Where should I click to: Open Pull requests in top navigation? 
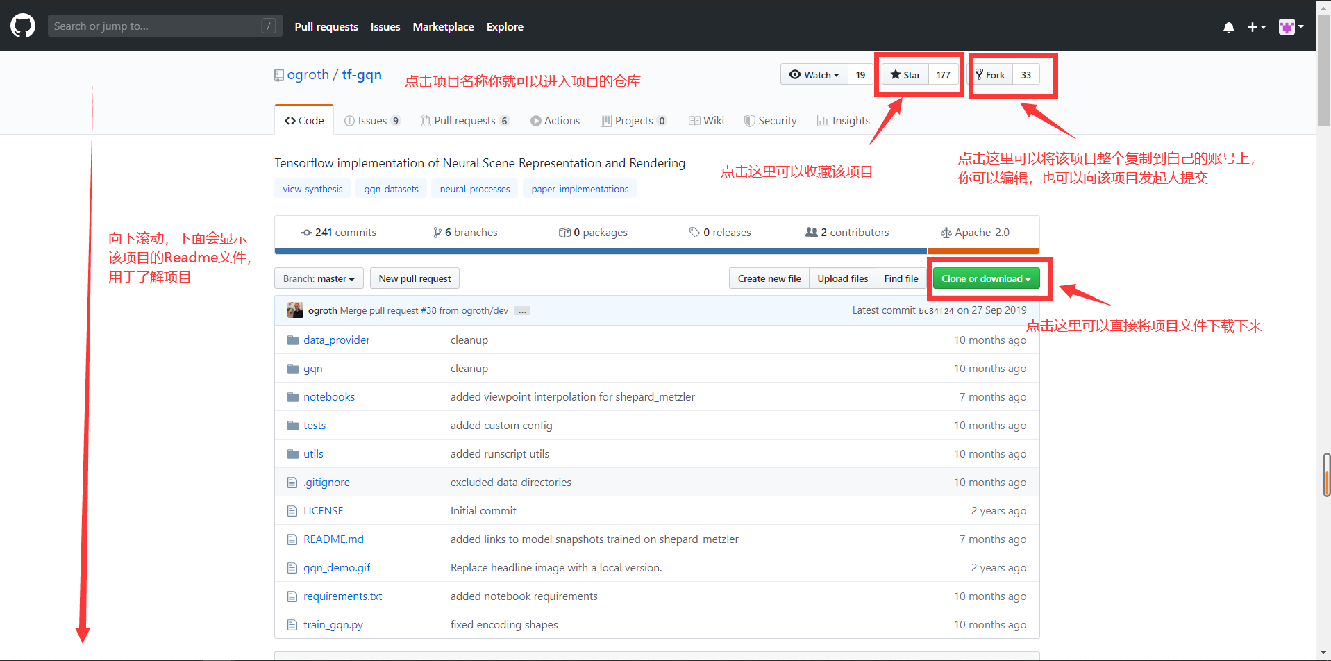point(326,26)
